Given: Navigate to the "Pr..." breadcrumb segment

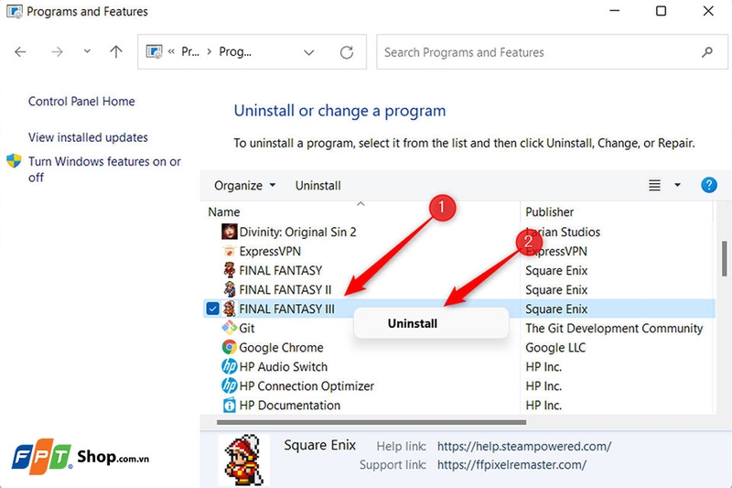Looking at the screenshot, I should click(x=190, y=52).
